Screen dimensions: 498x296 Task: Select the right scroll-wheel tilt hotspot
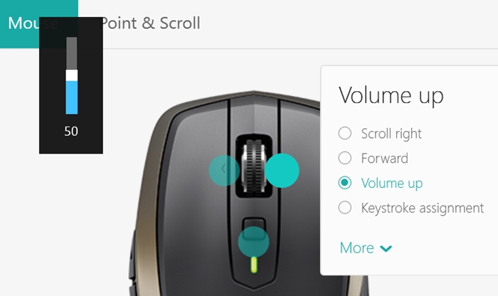(282, 171)
